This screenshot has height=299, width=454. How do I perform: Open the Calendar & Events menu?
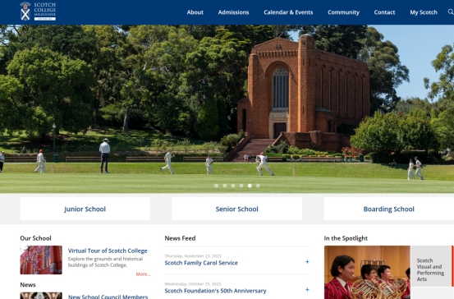point(288,12)
